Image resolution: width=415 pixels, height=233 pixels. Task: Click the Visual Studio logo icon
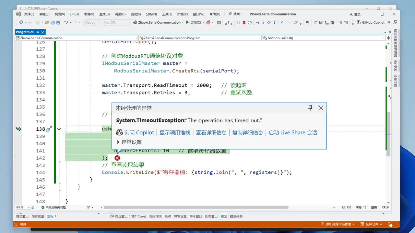point(19,14)
